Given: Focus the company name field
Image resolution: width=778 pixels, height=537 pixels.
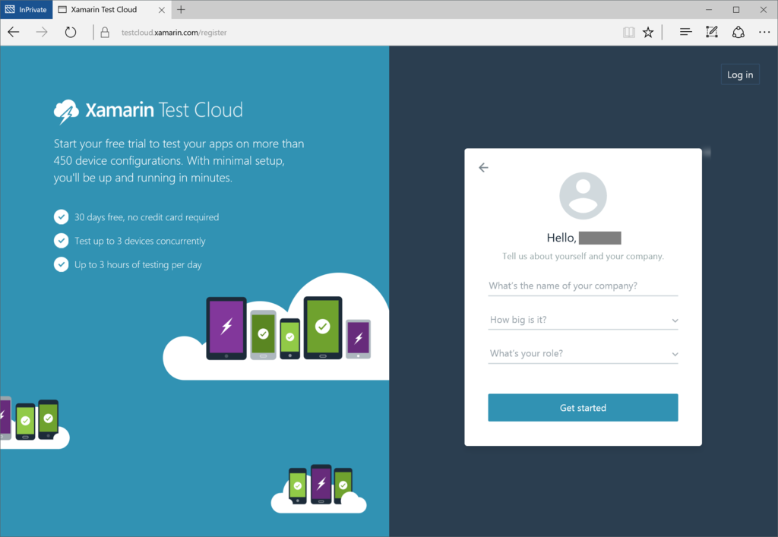Looking at the screenshot, I should click(x=583, y=286).
